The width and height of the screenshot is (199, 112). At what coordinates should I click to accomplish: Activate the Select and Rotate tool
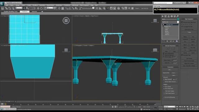click(x=41, y=8)
